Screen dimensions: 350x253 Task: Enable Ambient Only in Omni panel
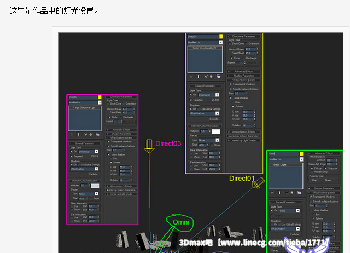click(312, 172)
